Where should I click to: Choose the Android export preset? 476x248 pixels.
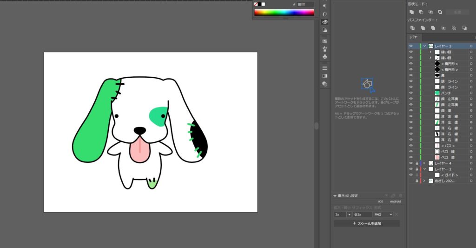[395, 201]
